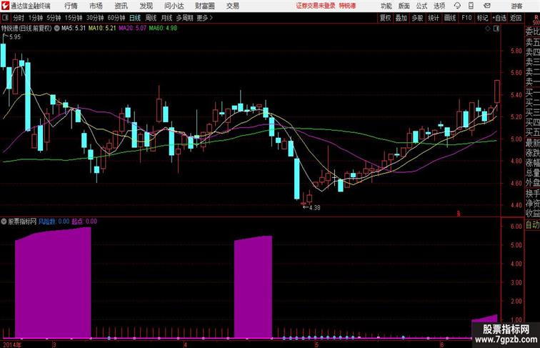Select the 周线 weekly chart tab

coord(151,18)
